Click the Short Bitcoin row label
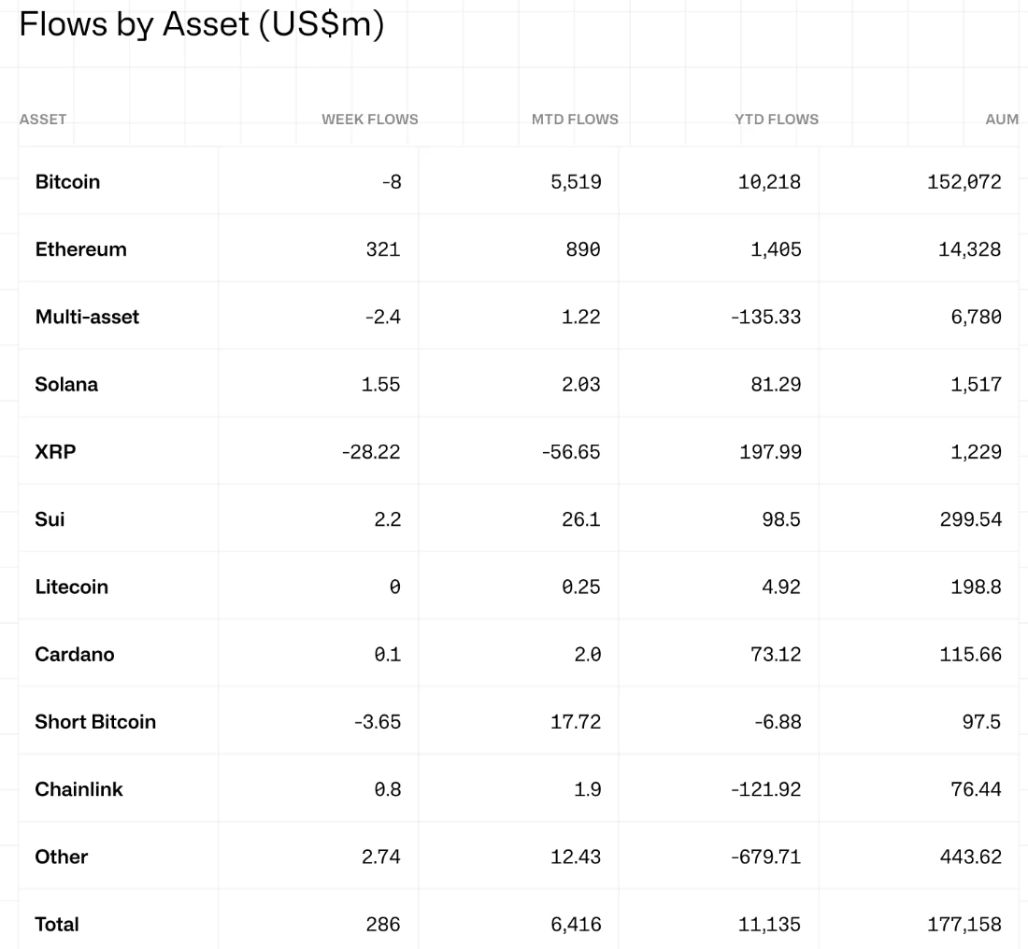The height and width of the screenshot is (949, 1028). coord(95,722)
